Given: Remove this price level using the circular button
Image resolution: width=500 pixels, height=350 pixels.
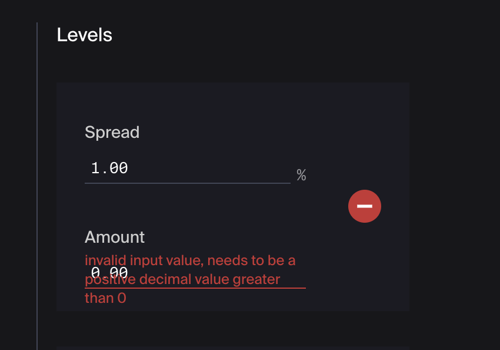Looking at the screenshot, I should point(364,206).
